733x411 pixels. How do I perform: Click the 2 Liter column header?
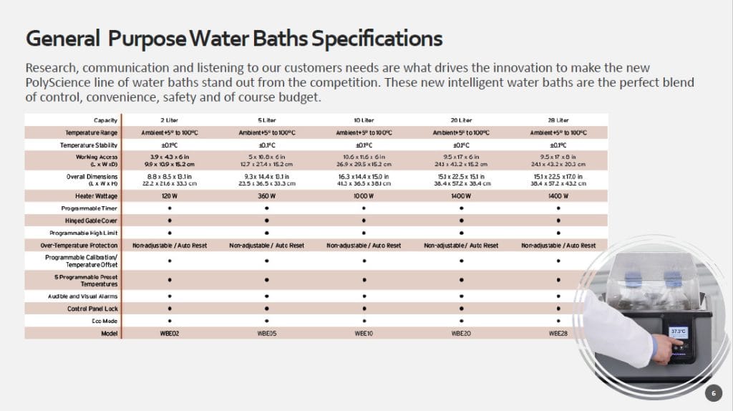[170, 120]
